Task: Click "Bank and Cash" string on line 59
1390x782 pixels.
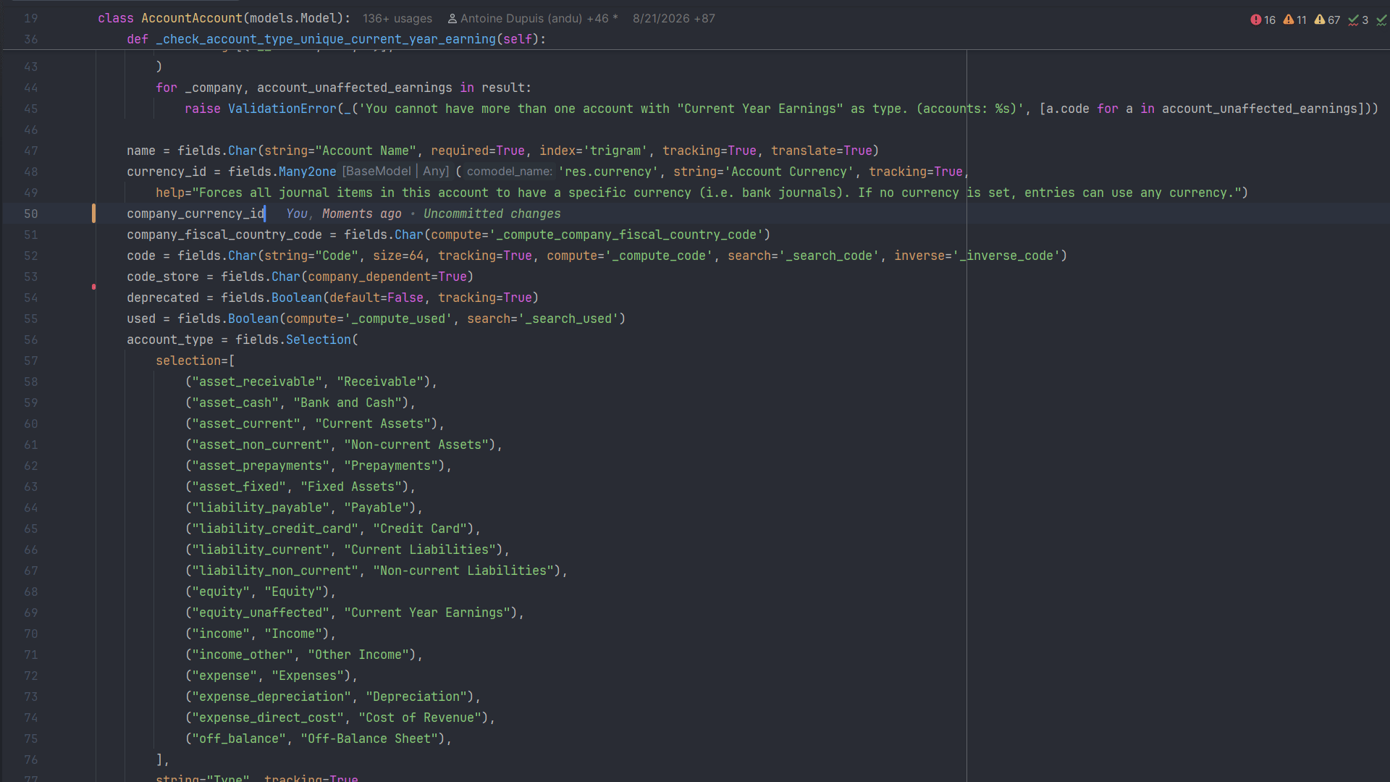Action: point(351,403)
